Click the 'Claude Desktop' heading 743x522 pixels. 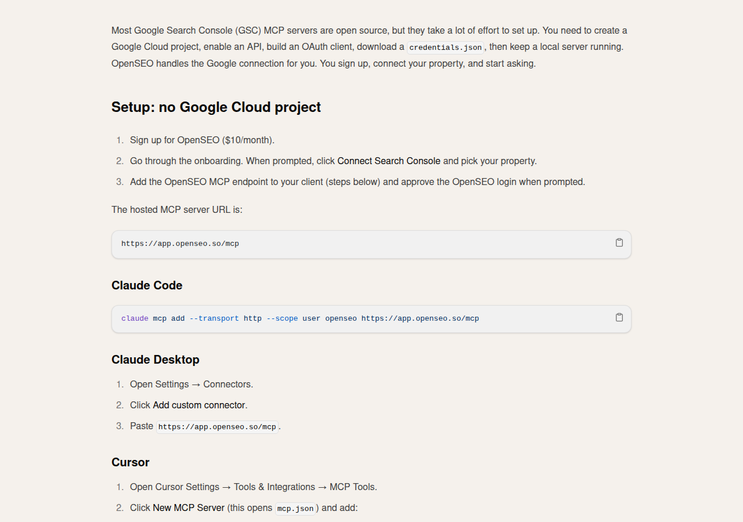(x=156, y=360)
